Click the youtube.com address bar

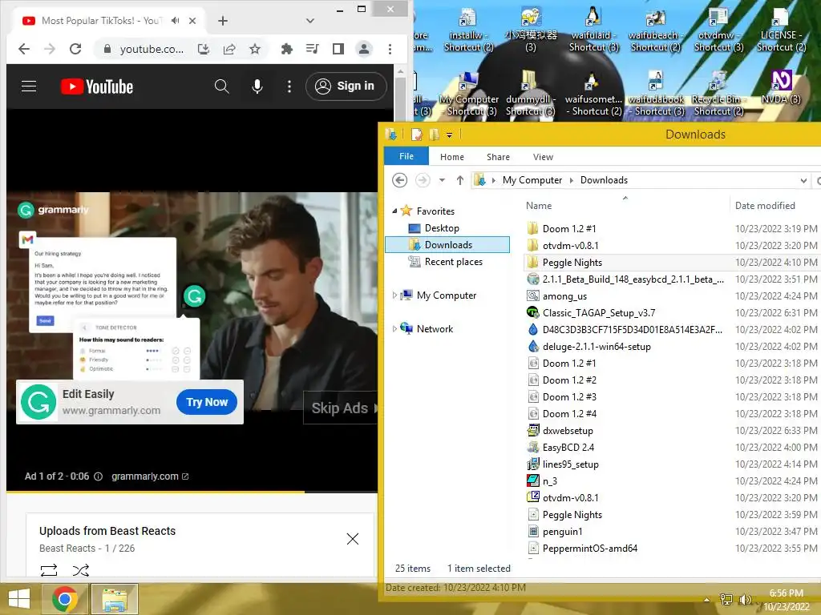coord(152,49)
